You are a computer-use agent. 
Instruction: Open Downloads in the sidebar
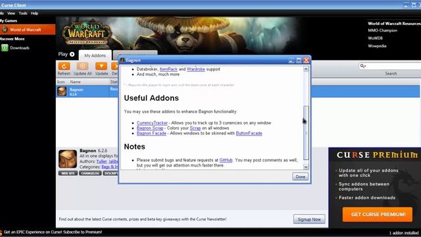(20, 48)
